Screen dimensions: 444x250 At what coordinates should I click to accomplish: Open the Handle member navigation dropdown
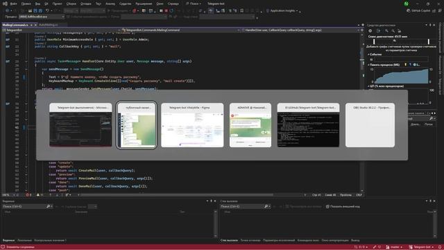pos(300,30)
